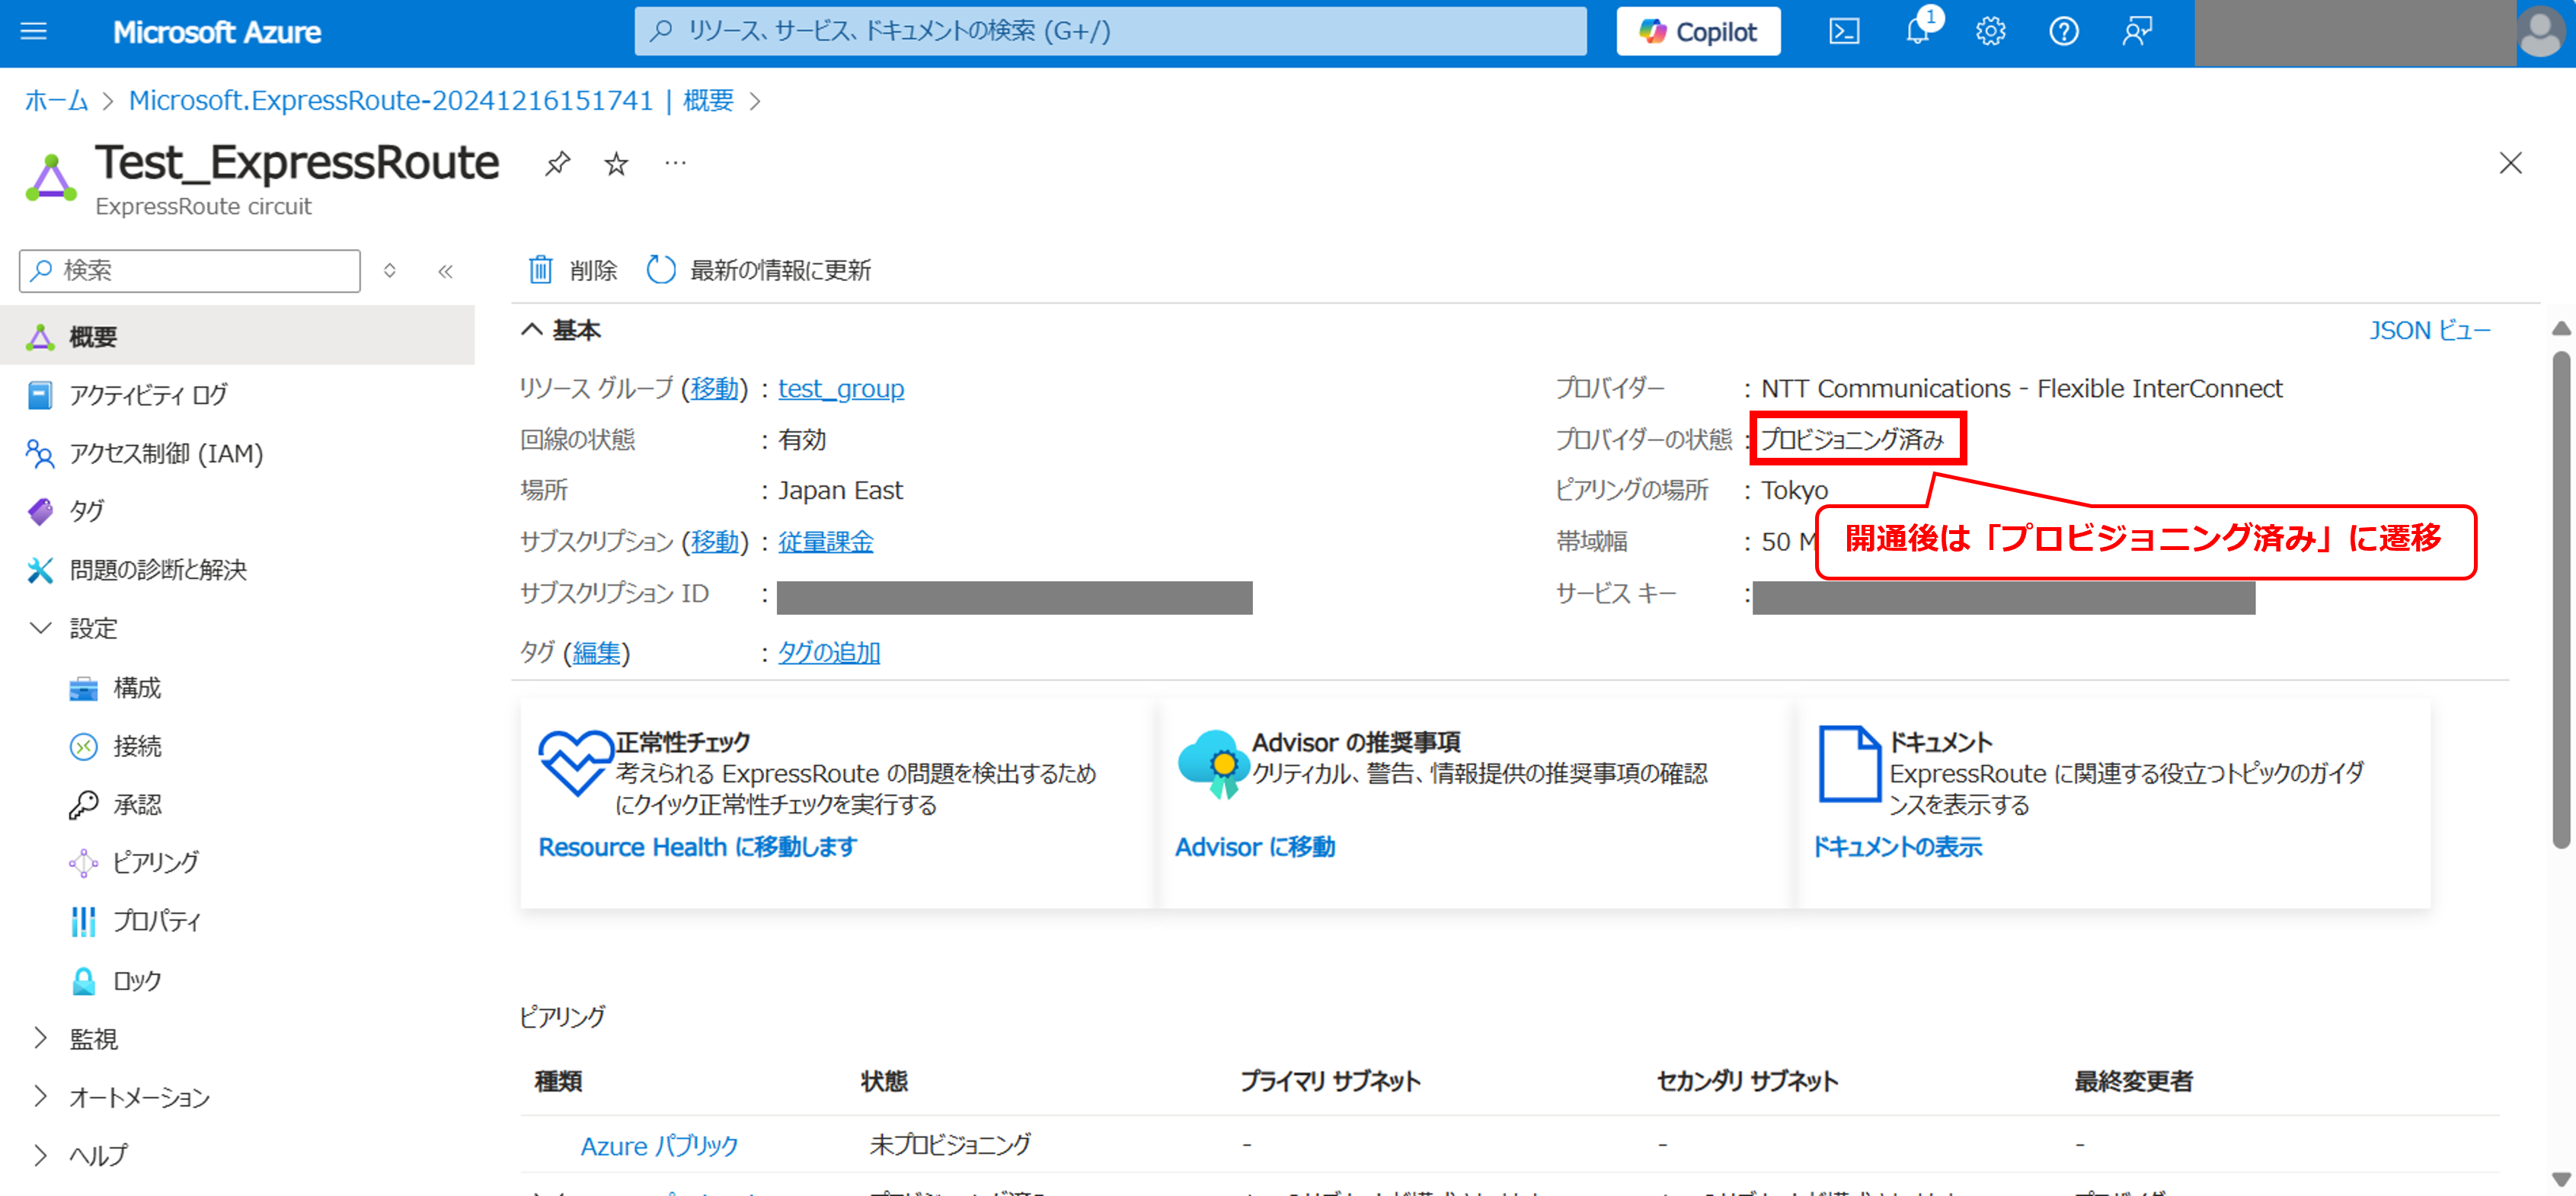Viewport: 2576px width, 1196px height.
Task: Close the Test_ExpressRoute blade
Action: (x=2510, y=163)
